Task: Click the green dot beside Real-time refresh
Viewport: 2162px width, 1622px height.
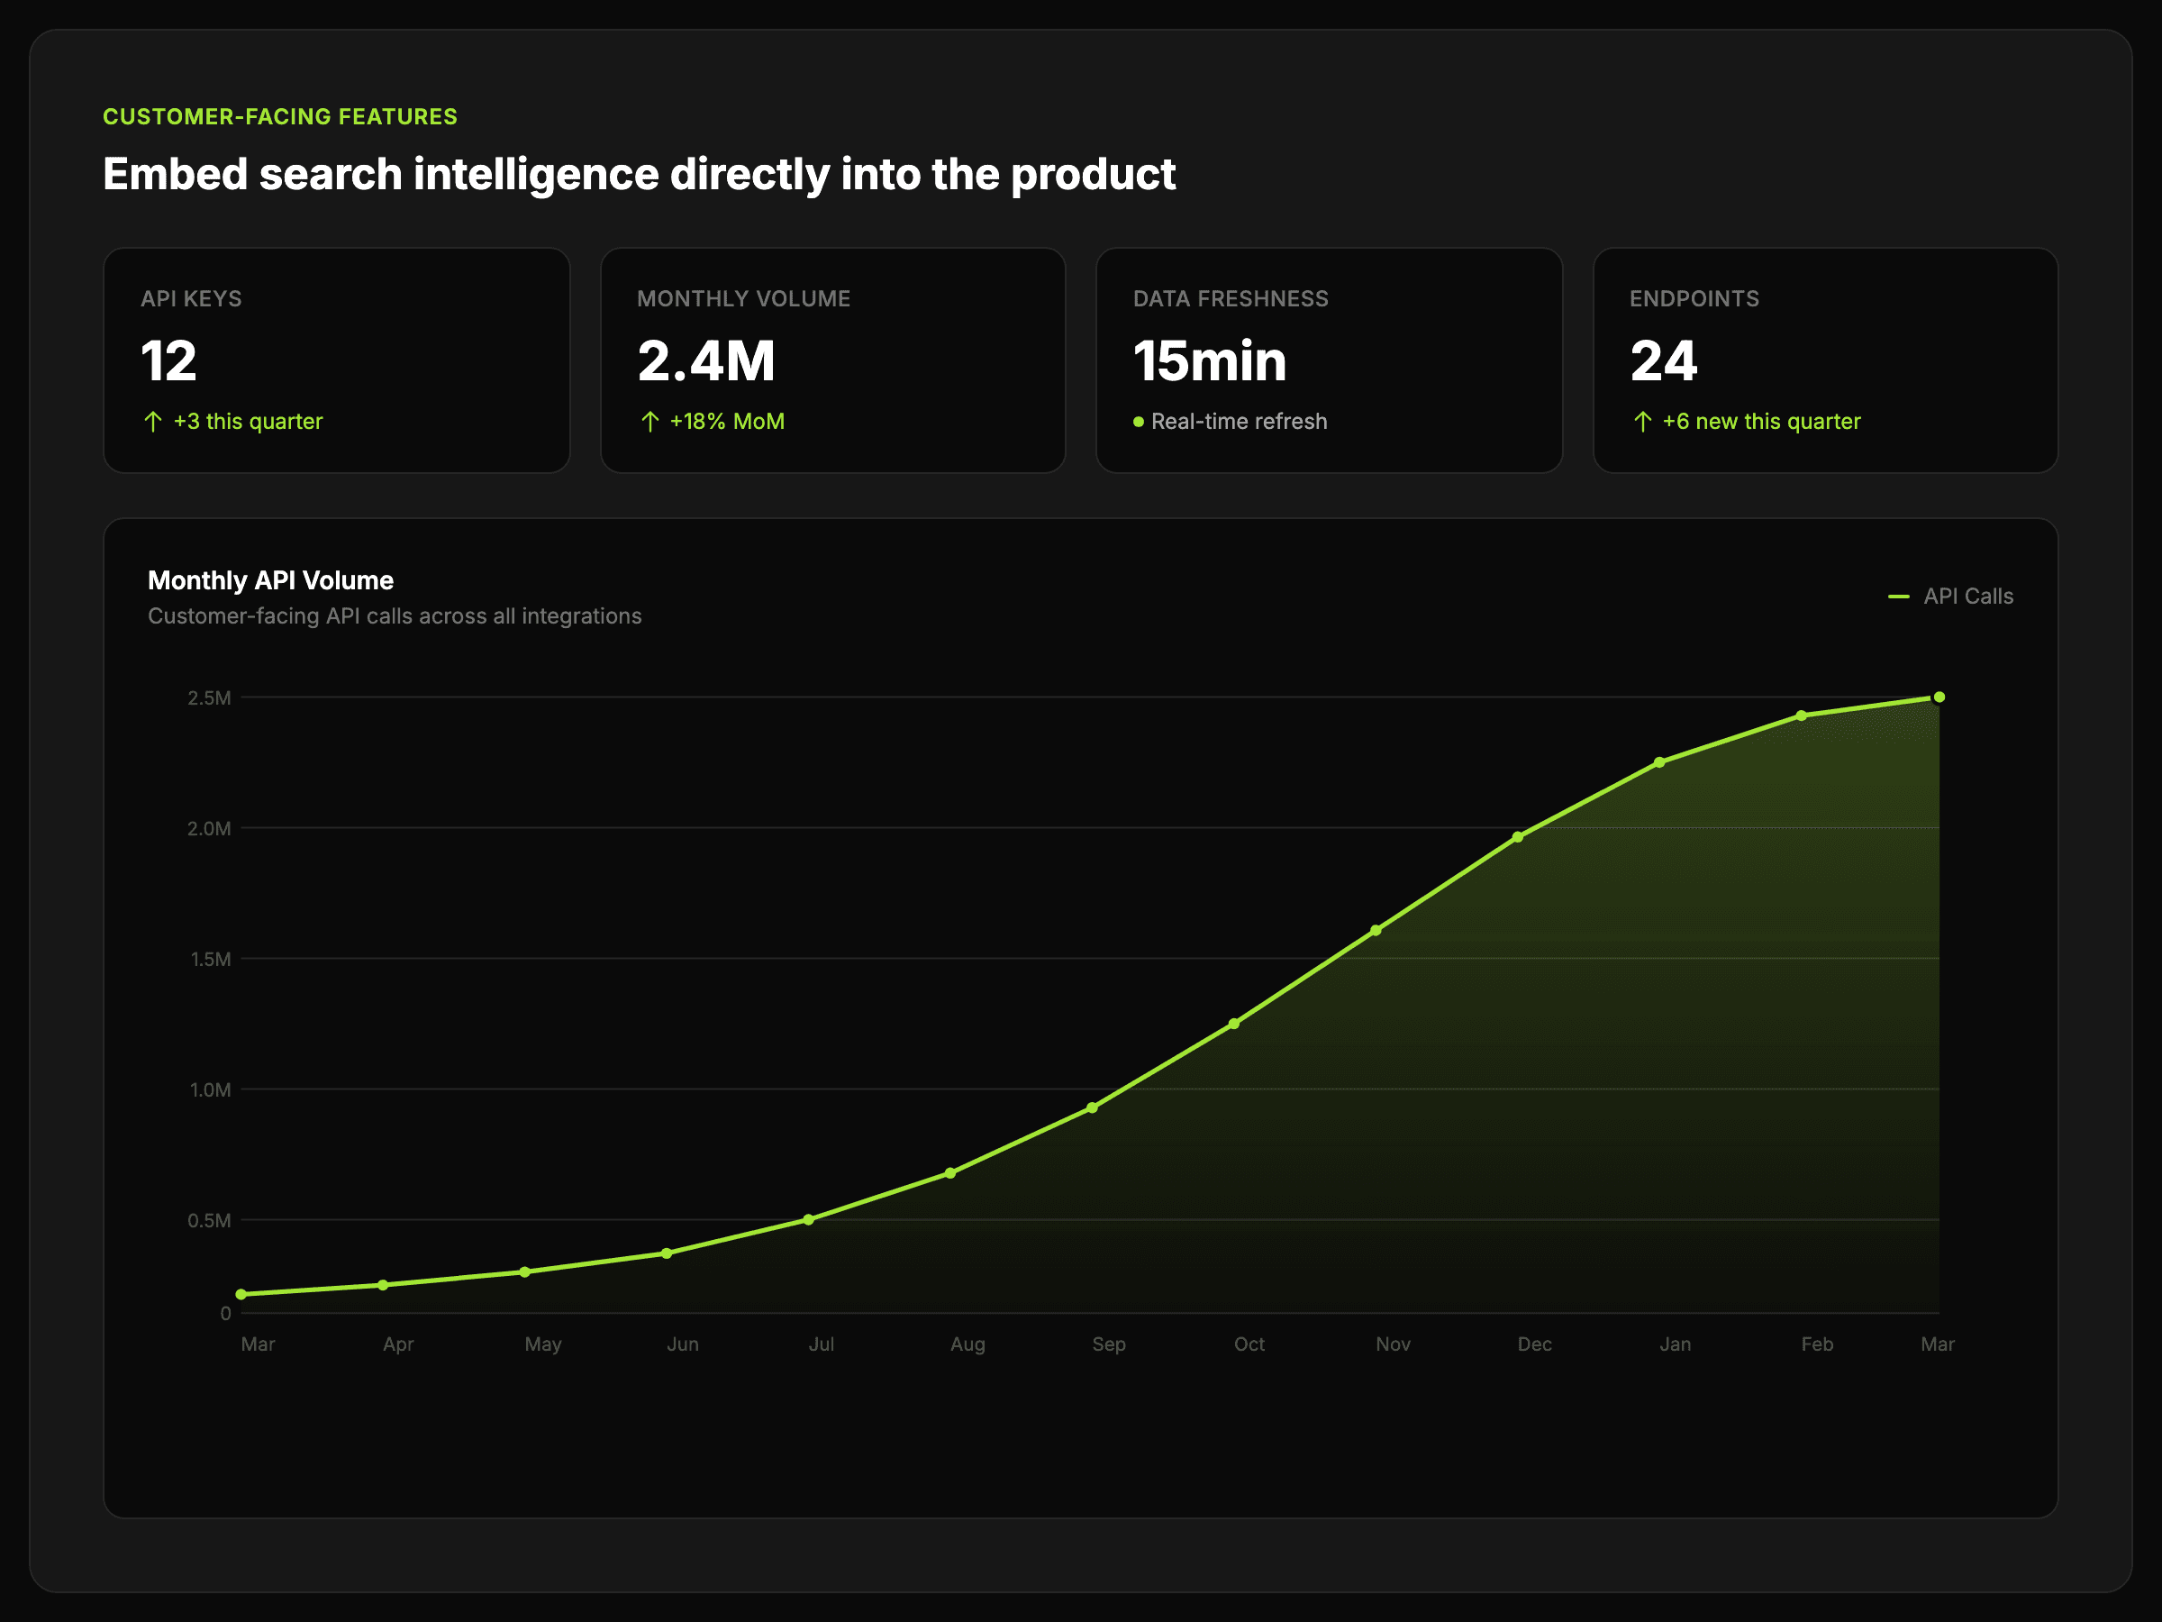Action: click(1138, 423)
